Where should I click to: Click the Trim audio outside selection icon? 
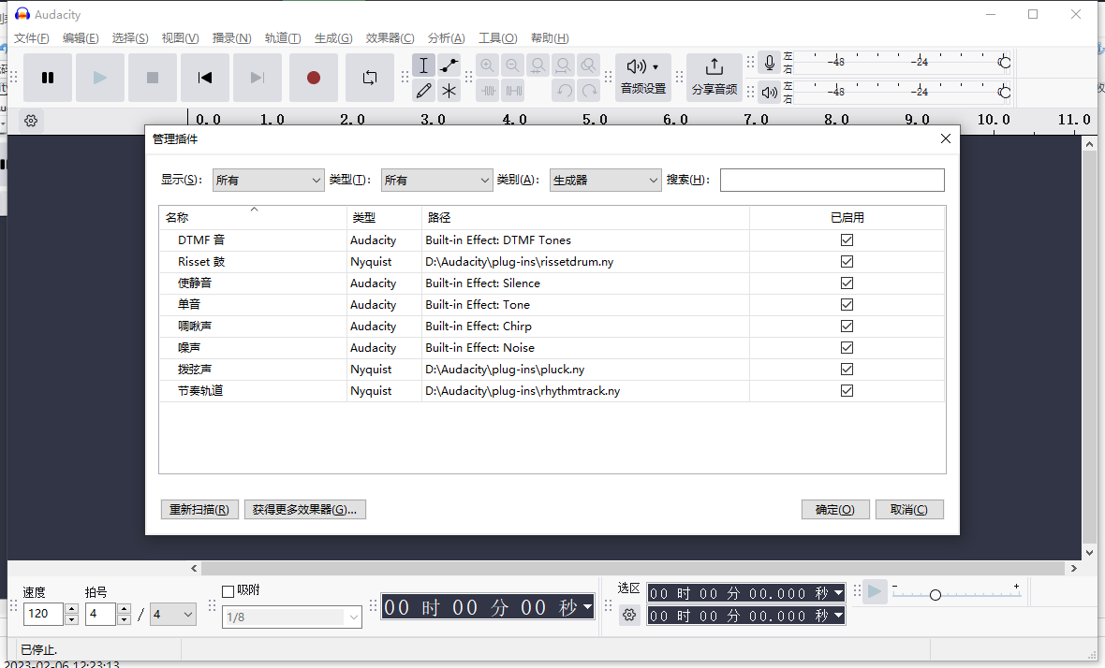488,90
